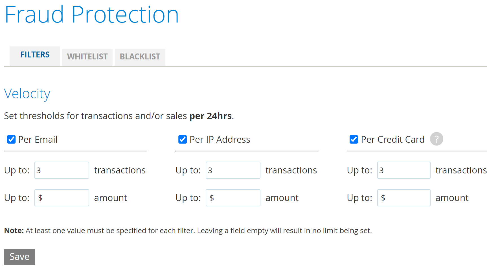
Task: Click the Velocity section heading
Action: pos(27,94)
